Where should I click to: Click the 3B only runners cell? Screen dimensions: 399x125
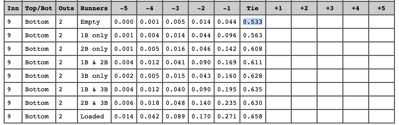(94, 76)
